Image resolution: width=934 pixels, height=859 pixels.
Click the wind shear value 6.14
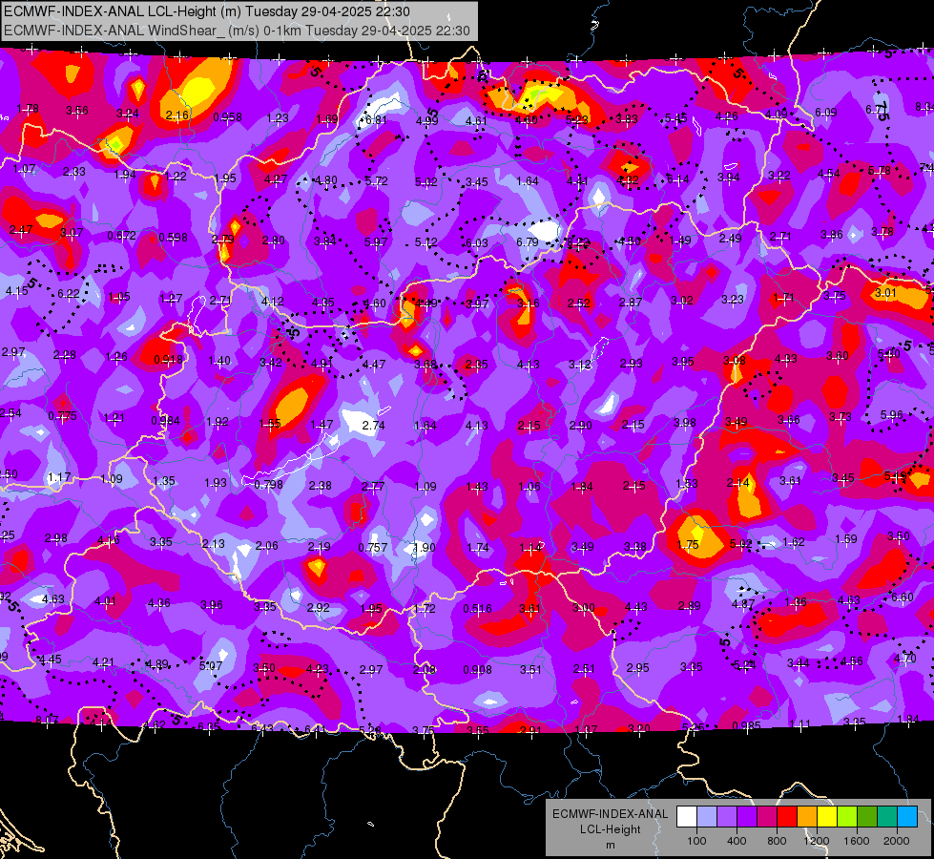tap(678, 179)
